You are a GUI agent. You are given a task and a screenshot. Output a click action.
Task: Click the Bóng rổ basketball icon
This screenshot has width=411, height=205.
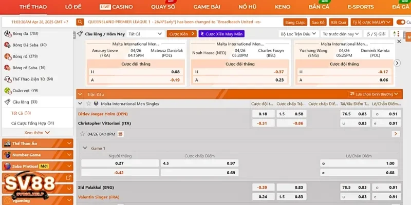click(x=7, y=56)
